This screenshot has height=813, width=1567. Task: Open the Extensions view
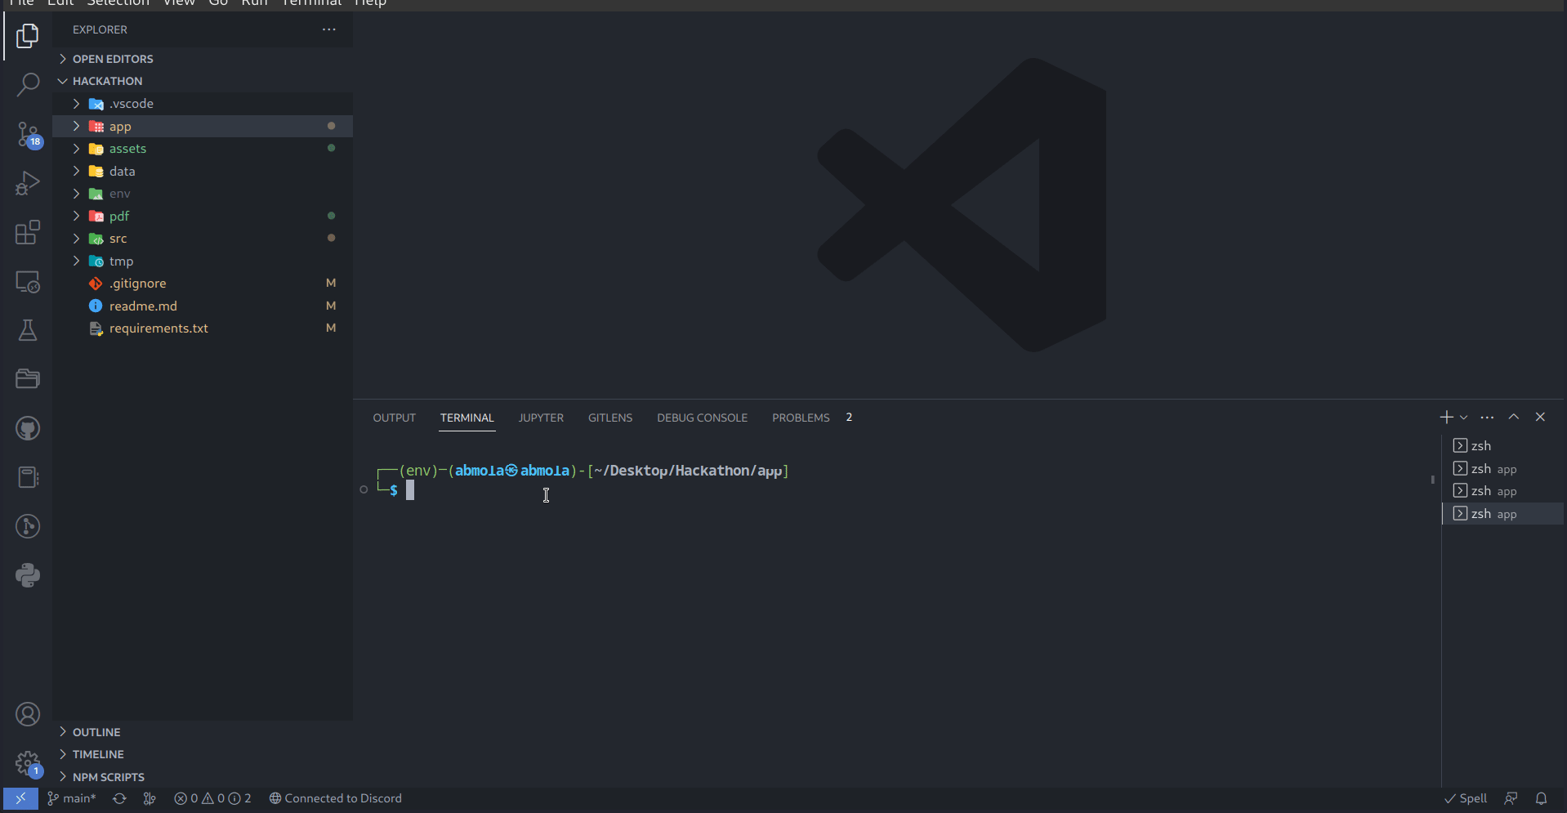28,232
